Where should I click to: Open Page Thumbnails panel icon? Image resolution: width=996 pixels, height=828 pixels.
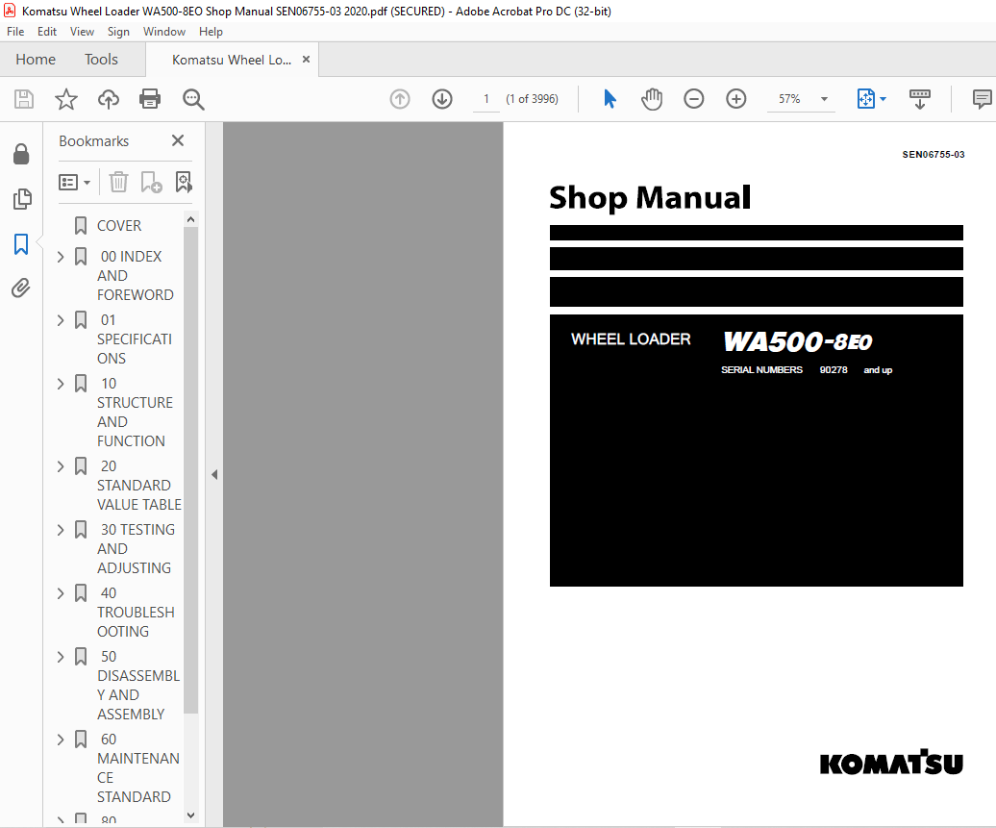click(x=21, y=199)
